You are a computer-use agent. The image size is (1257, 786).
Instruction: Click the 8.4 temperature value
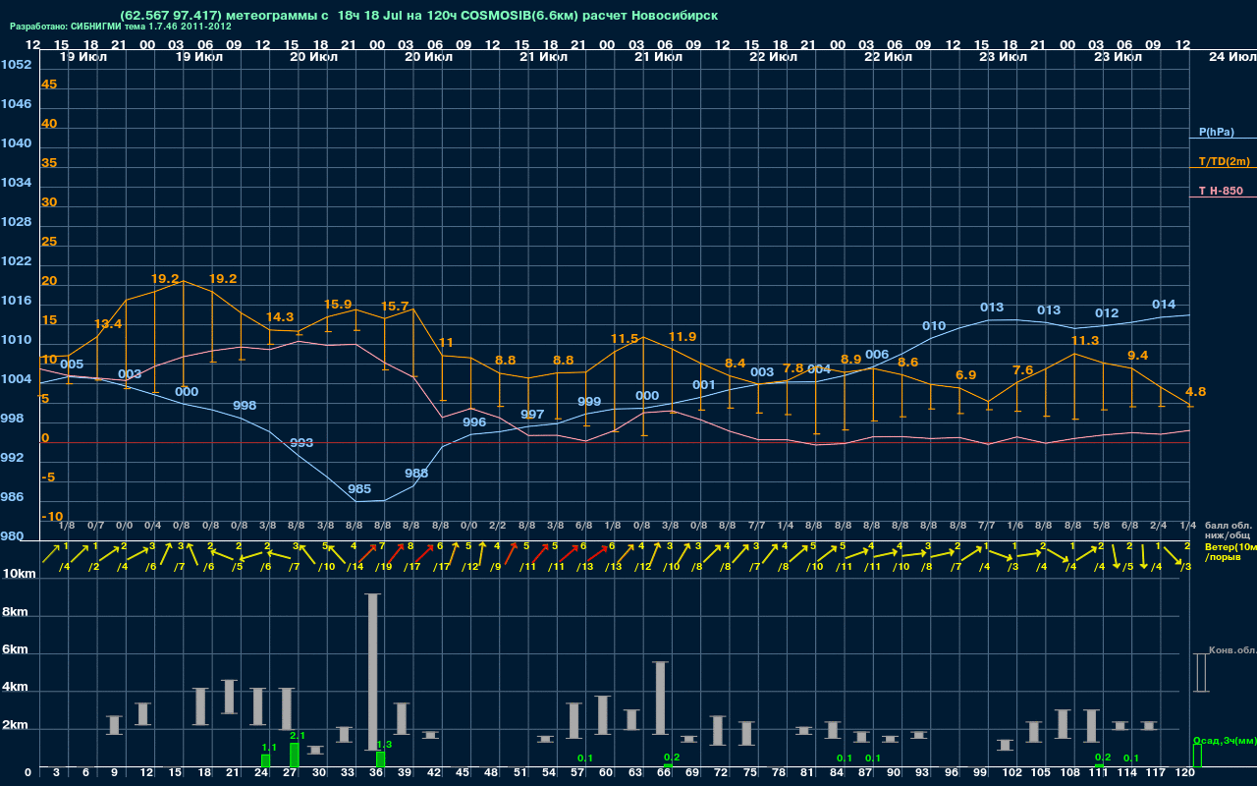pos(736,364)
